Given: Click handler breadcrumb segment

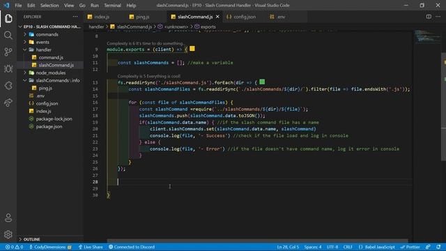Looking at the screenshot, I should 96,26.
